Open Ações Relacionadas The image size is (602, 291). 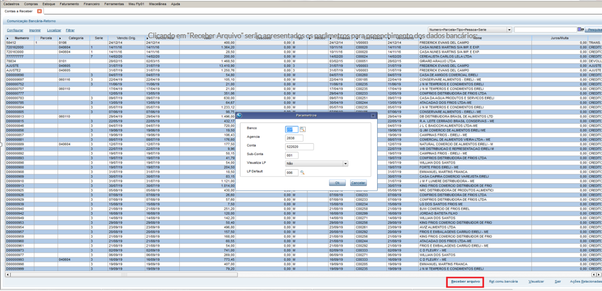[586, 282]
